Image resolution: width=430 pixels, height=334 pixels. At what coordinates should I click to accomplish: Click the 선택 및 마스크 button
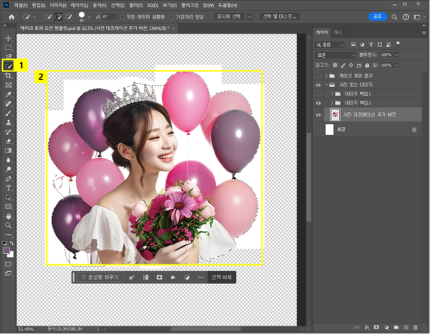(x=279, y=17)
